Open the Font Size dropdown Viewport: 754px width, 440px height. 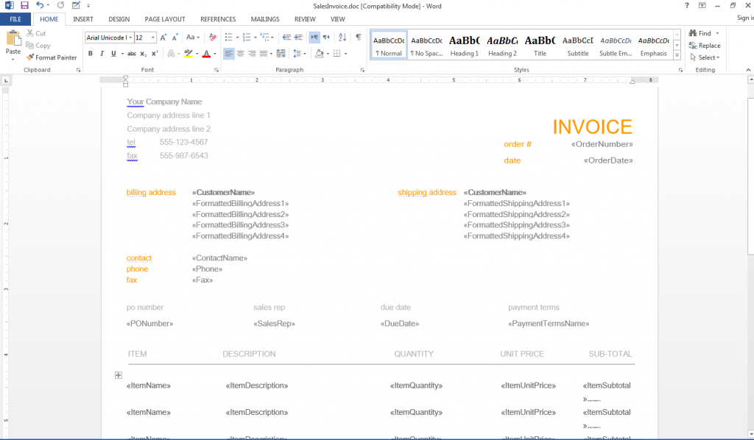pos(152,38)
